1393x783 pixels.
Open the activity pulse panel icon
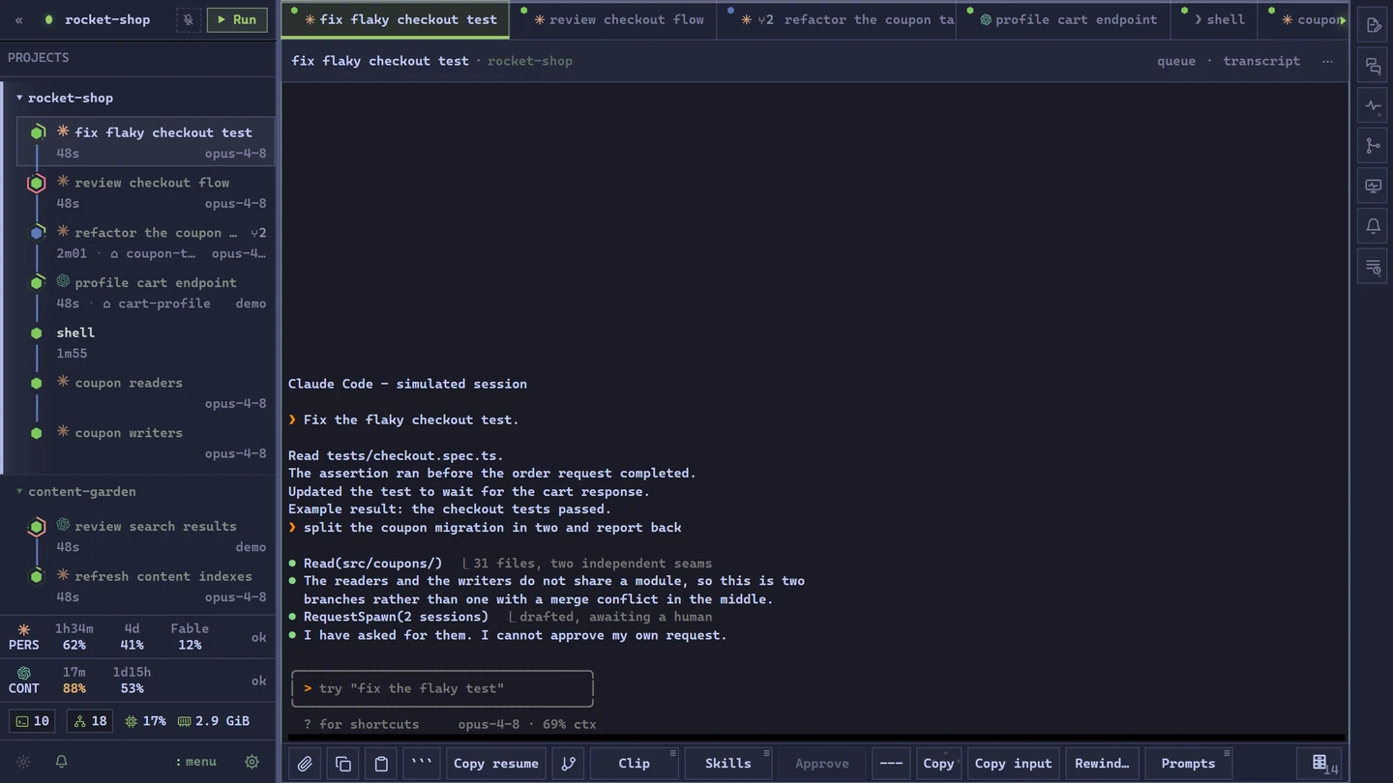click(1373, 106)
